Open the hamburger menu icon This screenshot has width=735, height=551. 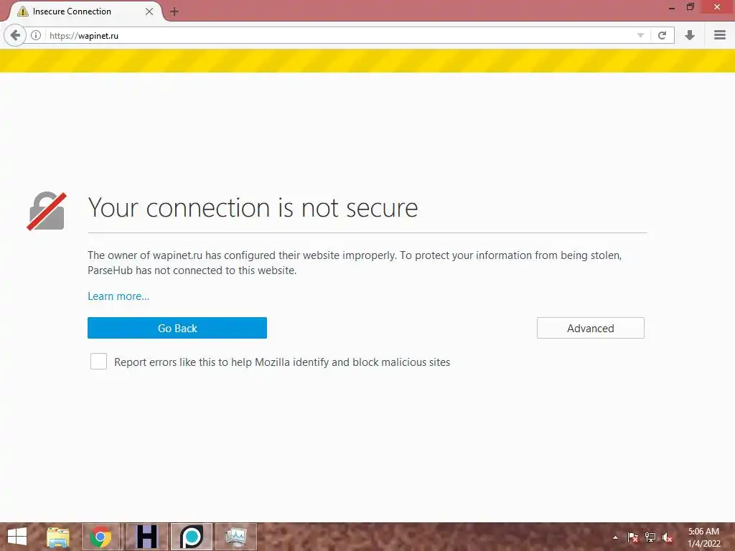click(x=720, y=35)
